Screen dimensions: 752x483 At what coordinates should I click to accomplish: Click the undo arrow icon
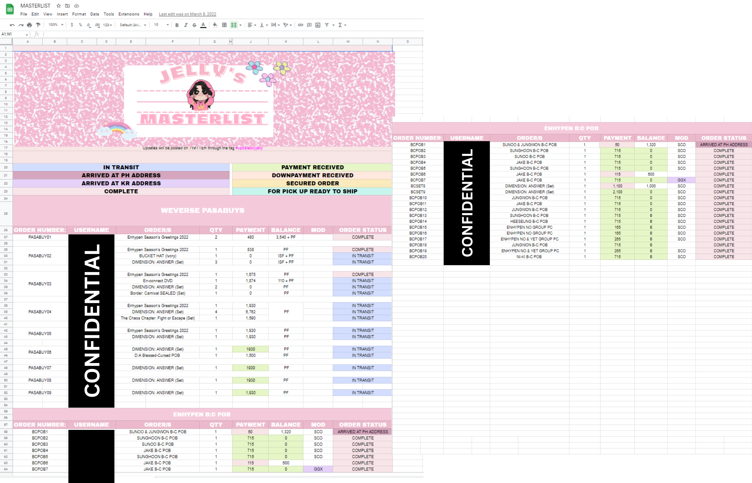[12, 25]
